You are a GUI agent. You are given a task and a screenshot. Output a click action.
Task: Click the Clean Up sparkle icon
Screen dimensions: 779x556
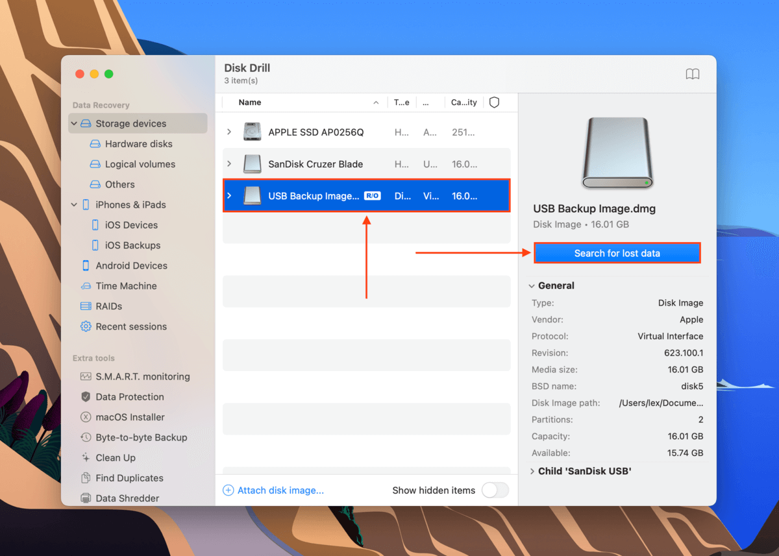[x=86, y=457]
